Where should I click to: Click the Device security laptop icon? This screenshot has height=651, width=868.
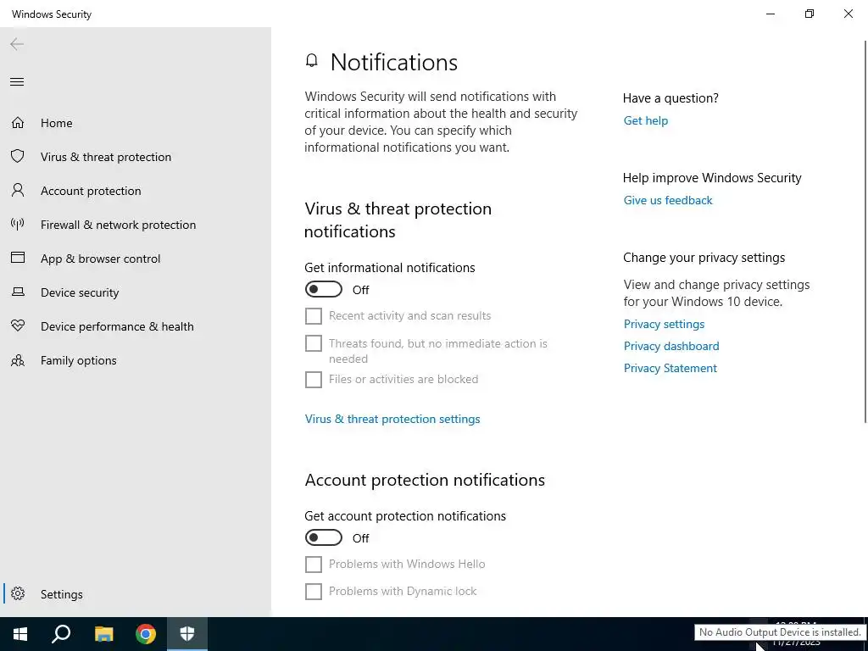(x=18, y=292)
